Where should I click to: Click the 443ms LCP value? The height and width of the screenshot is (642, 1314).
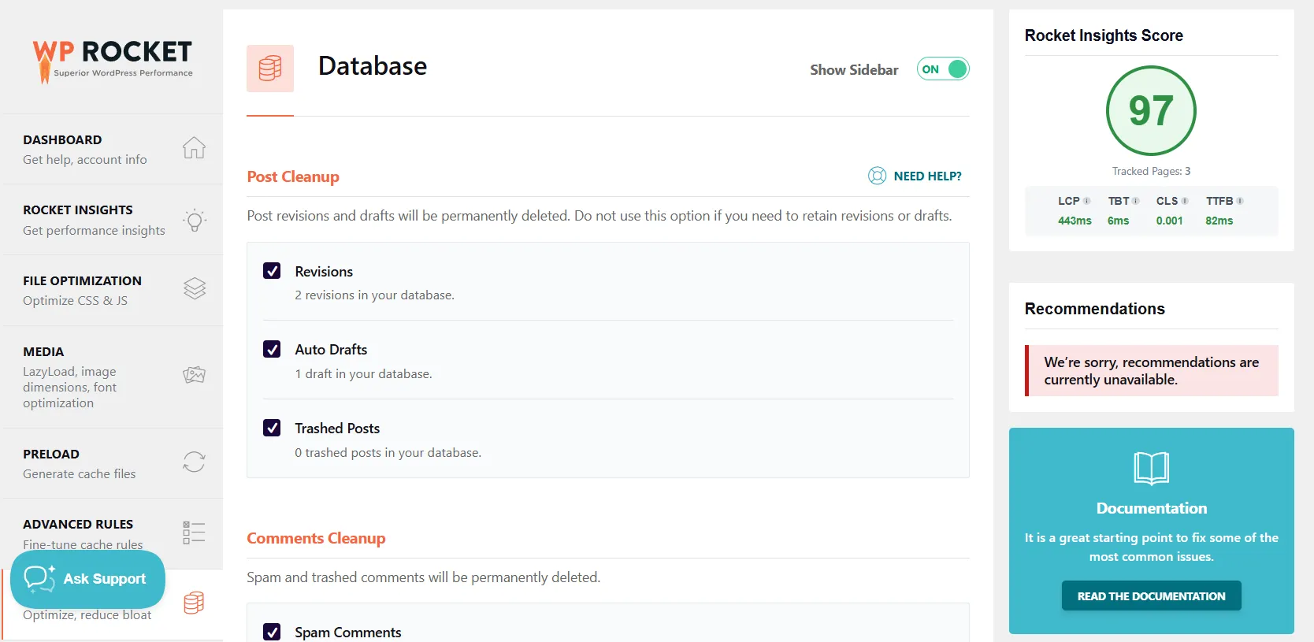pos(1075,221)
